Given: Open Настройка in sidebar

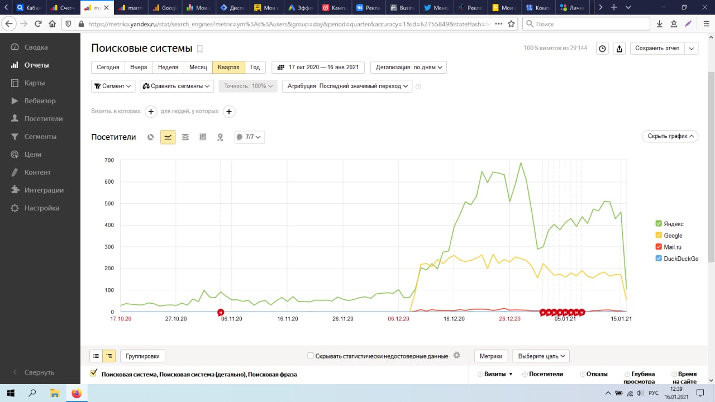Looking at the screenshot, I should point(41,208).
